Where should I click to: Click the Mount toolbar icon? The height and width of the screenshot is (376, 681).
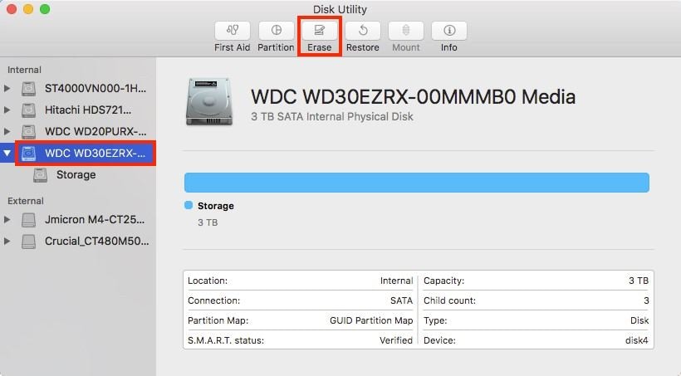405,31
